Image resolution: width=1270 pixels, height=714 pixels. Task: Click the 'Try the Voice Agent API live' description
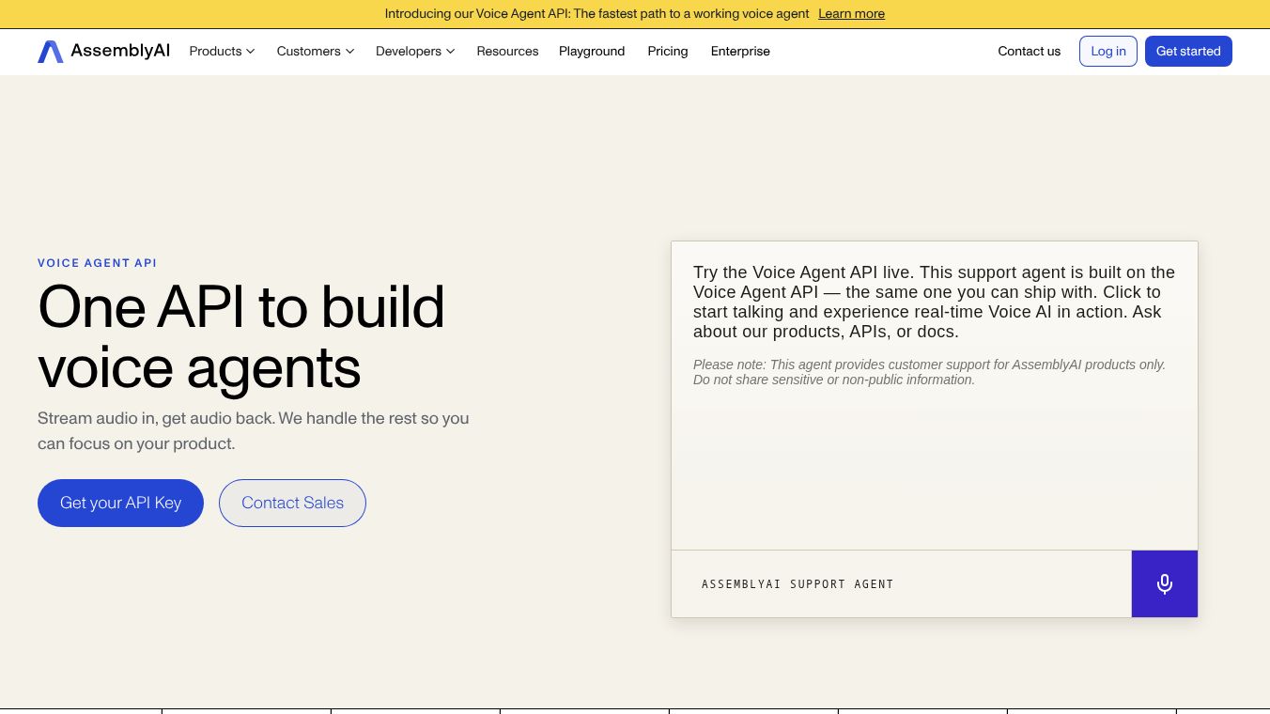(x=935, y=302)
